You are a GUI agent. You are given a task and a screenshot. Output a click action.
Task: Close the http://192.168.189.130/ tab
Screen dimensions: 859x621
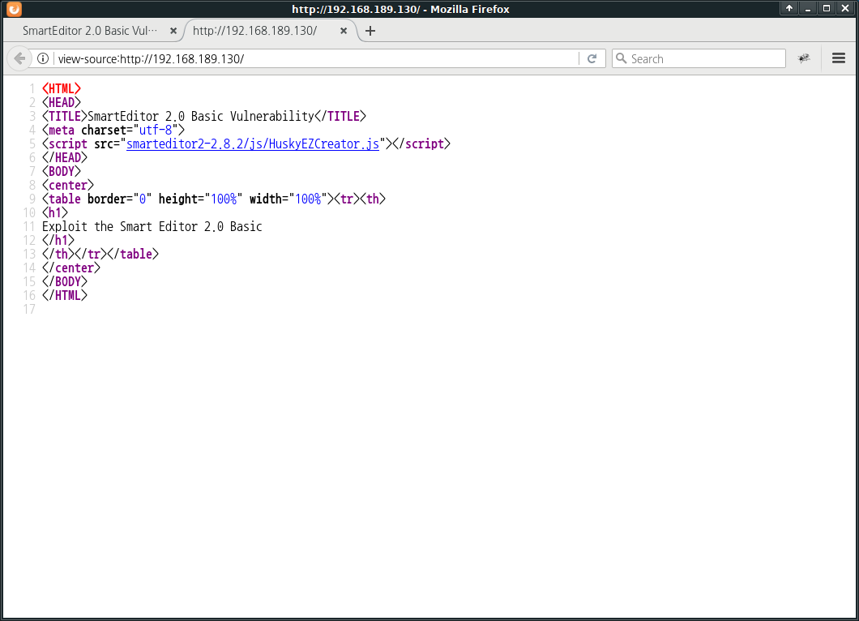[344, 31]
